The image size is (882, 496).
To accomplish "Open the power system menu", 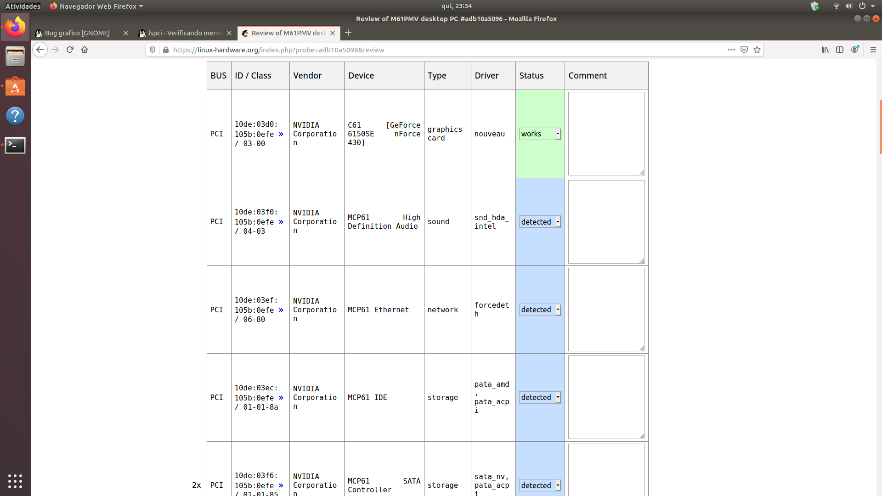I will click(862, 6).
